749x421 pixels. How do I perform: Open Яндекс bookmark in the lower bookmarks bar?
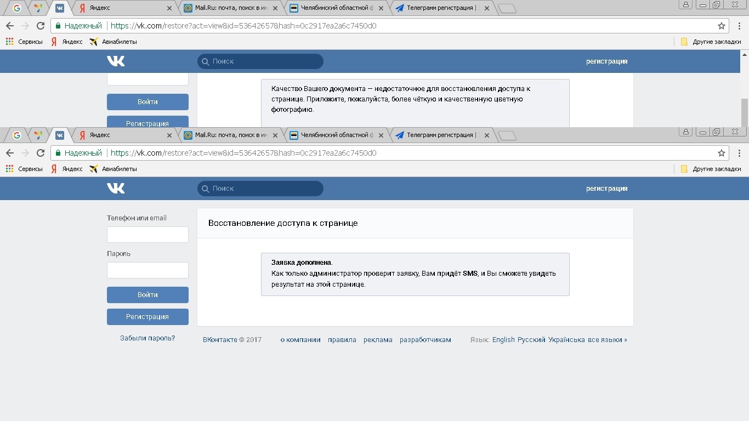[x=66, y=169]
